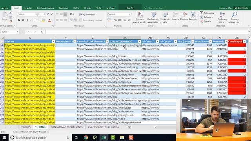Open the General number format dropdown
The image size is (251, 141).
(x=130, y=14)
